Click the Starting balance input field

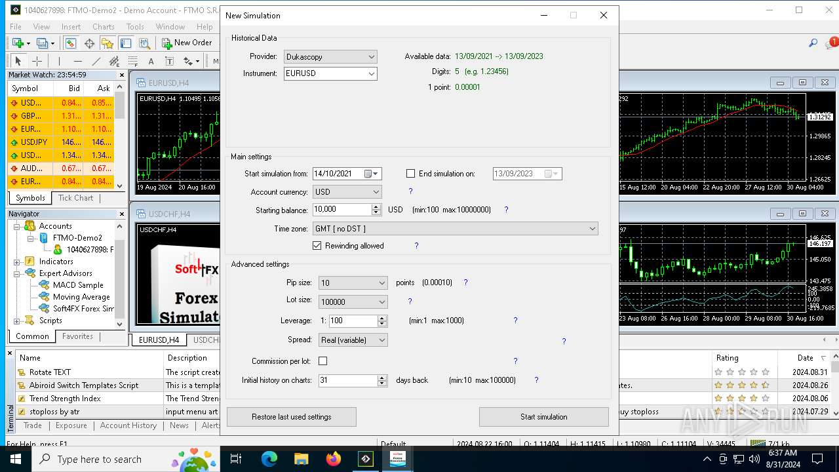[341, 210]
